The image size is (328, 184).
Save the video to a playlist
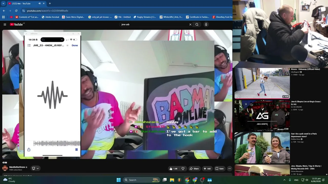pos(219,169)
